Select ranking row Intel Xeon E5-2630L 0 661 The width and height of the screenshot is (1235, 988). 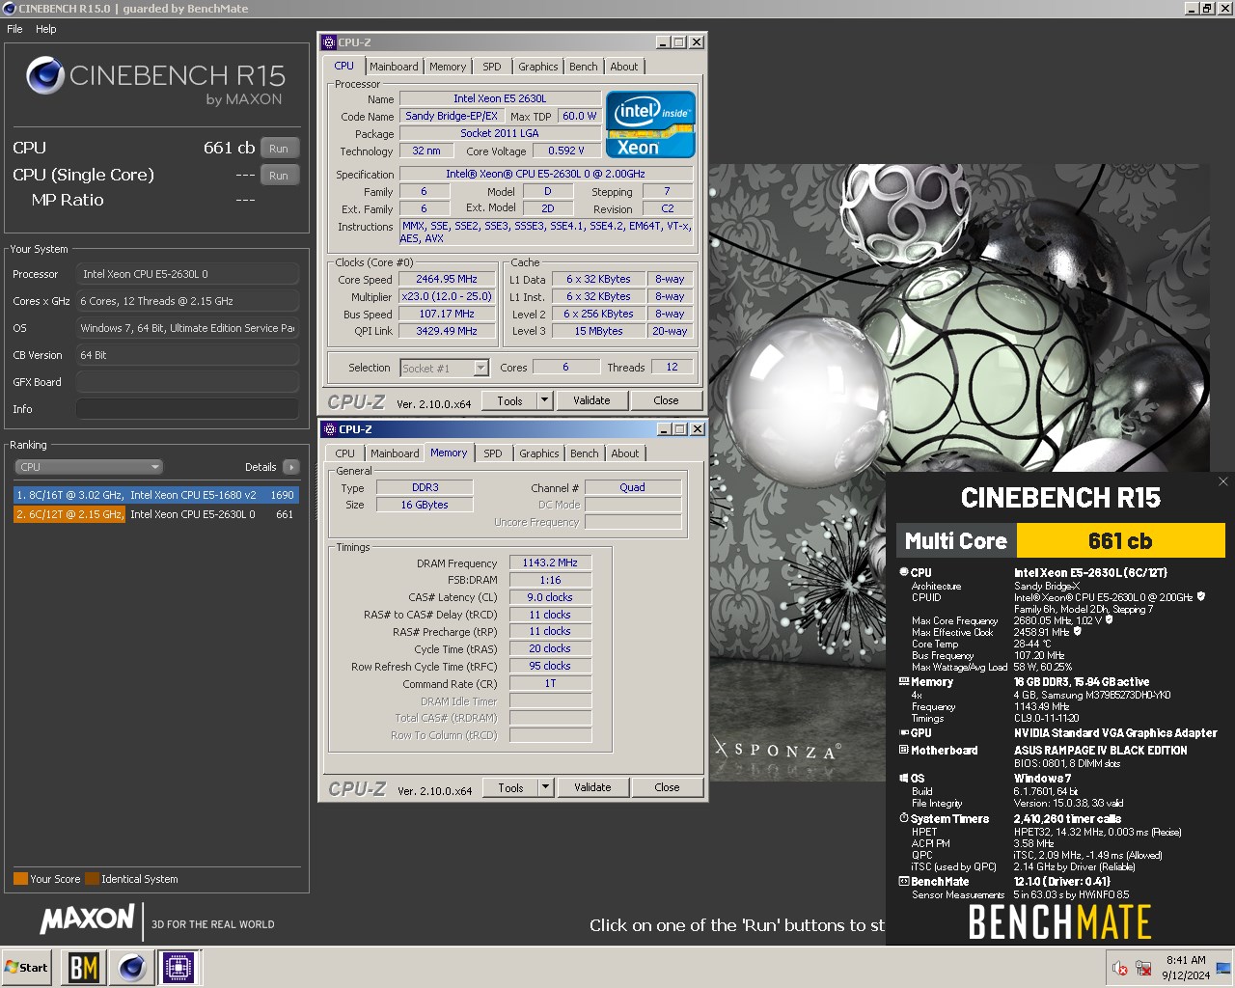pos(155,514)
